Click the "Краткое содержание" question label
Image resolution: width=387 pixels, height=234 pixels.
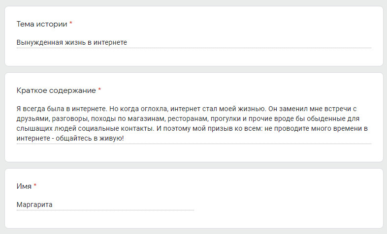(x=56, y=90)
